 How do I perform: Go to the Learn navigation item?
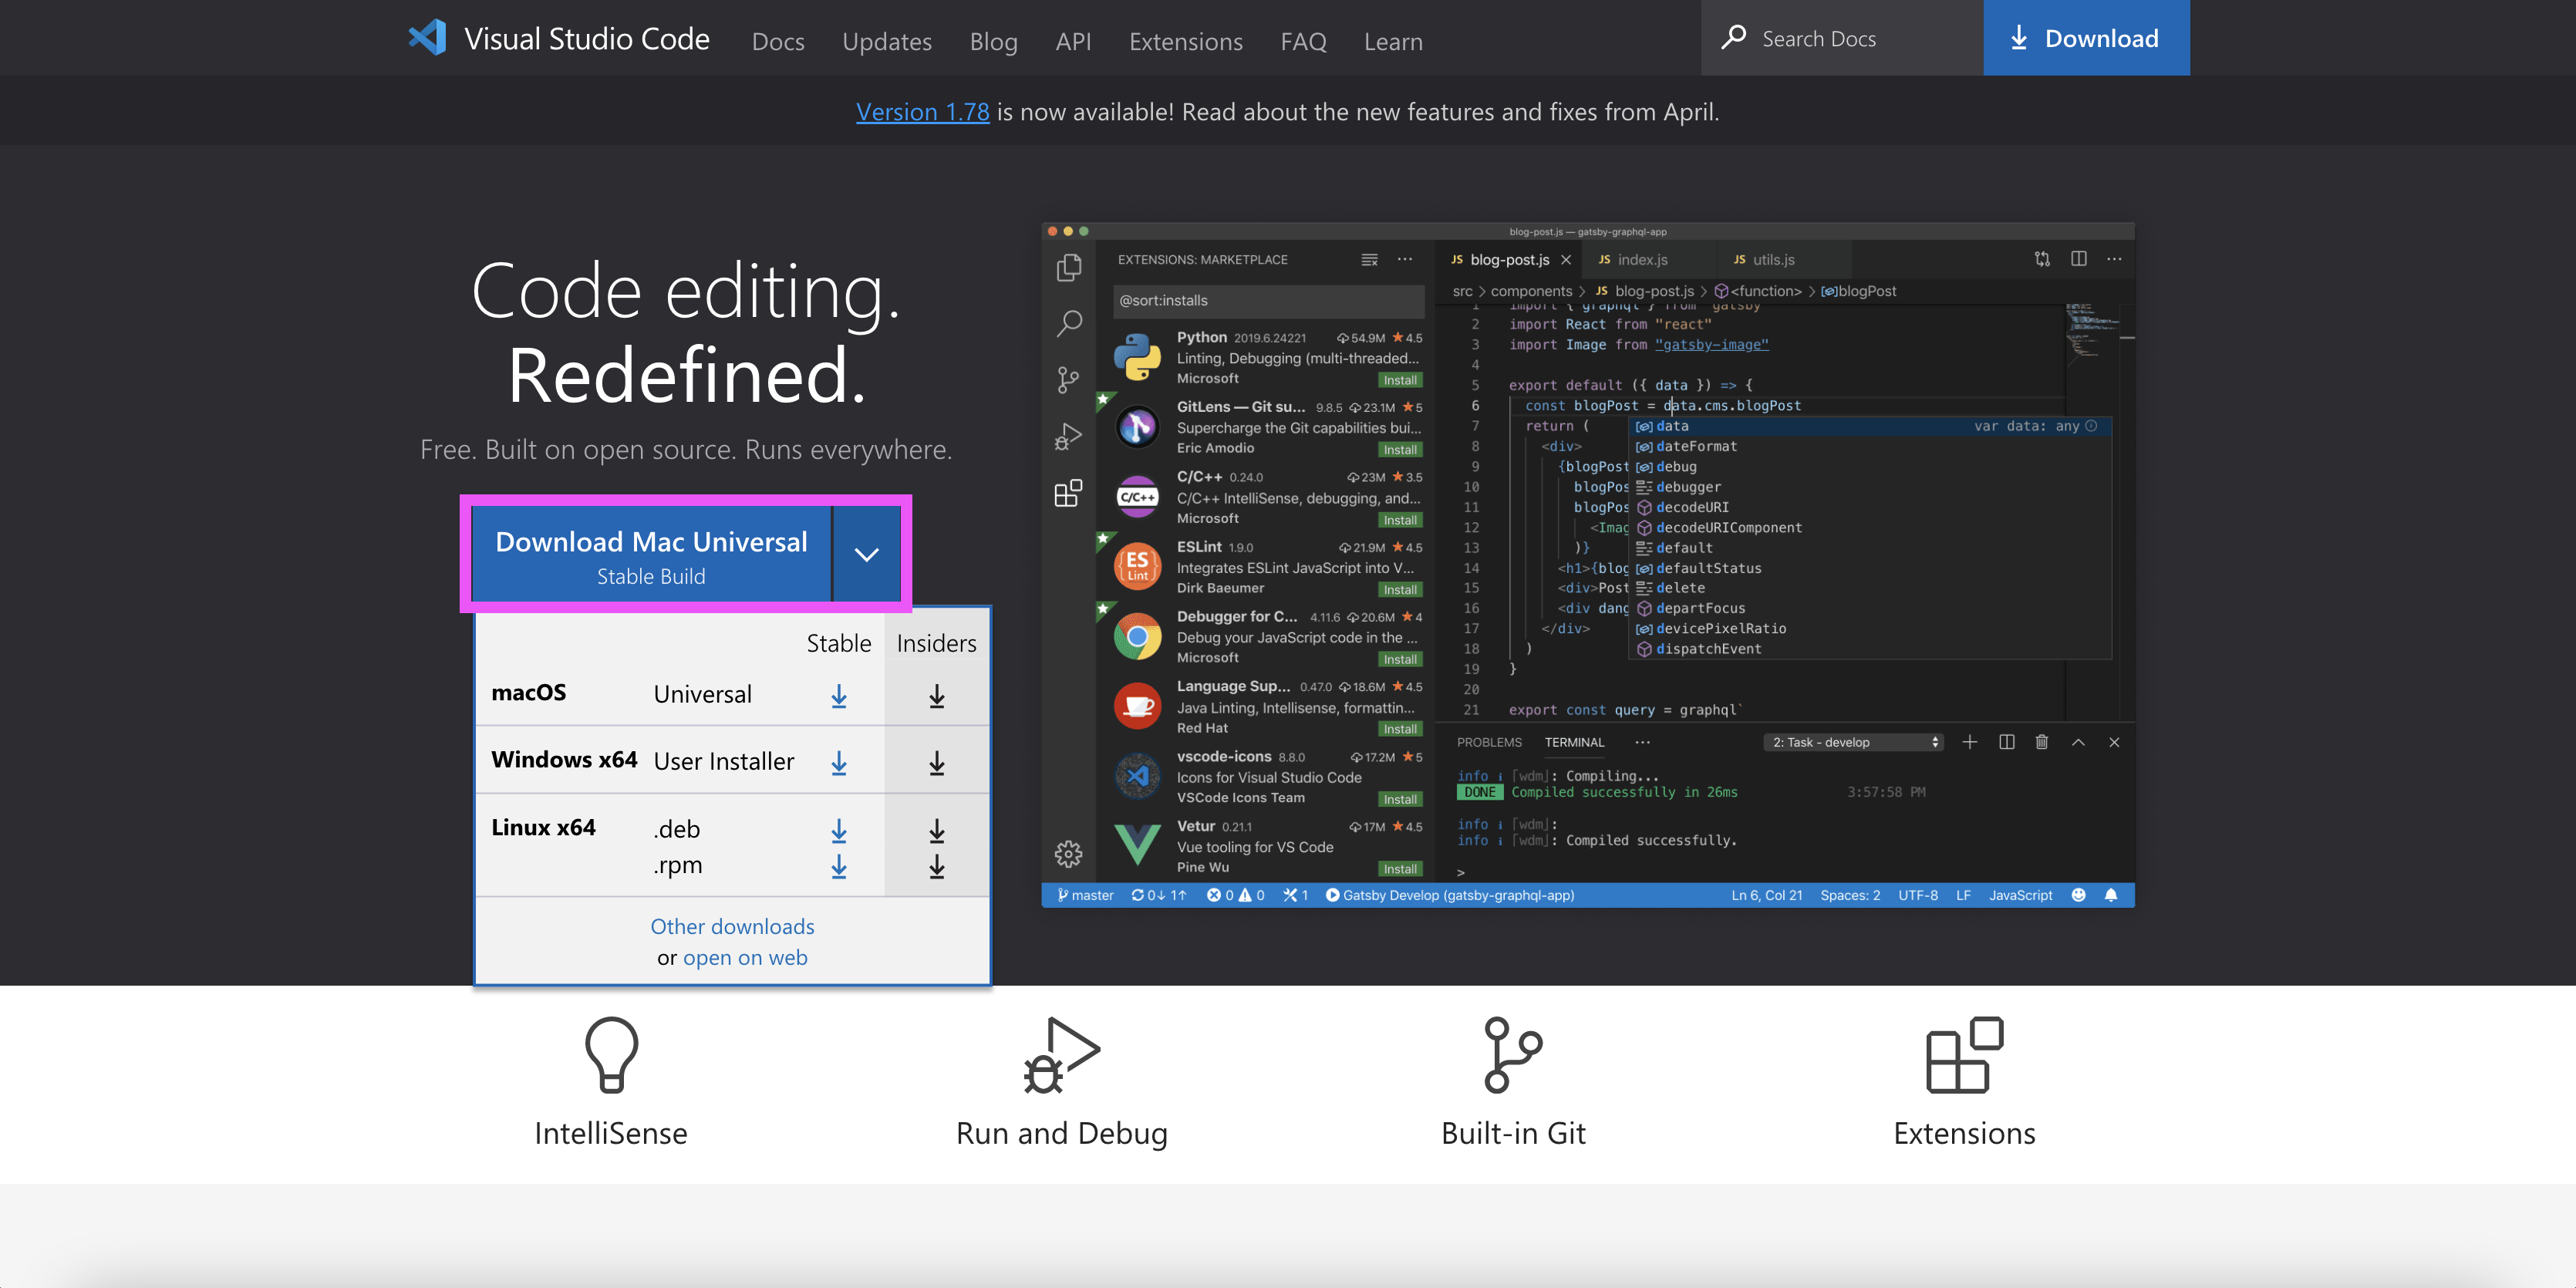pyautogui.click(x=1392, y=42)
